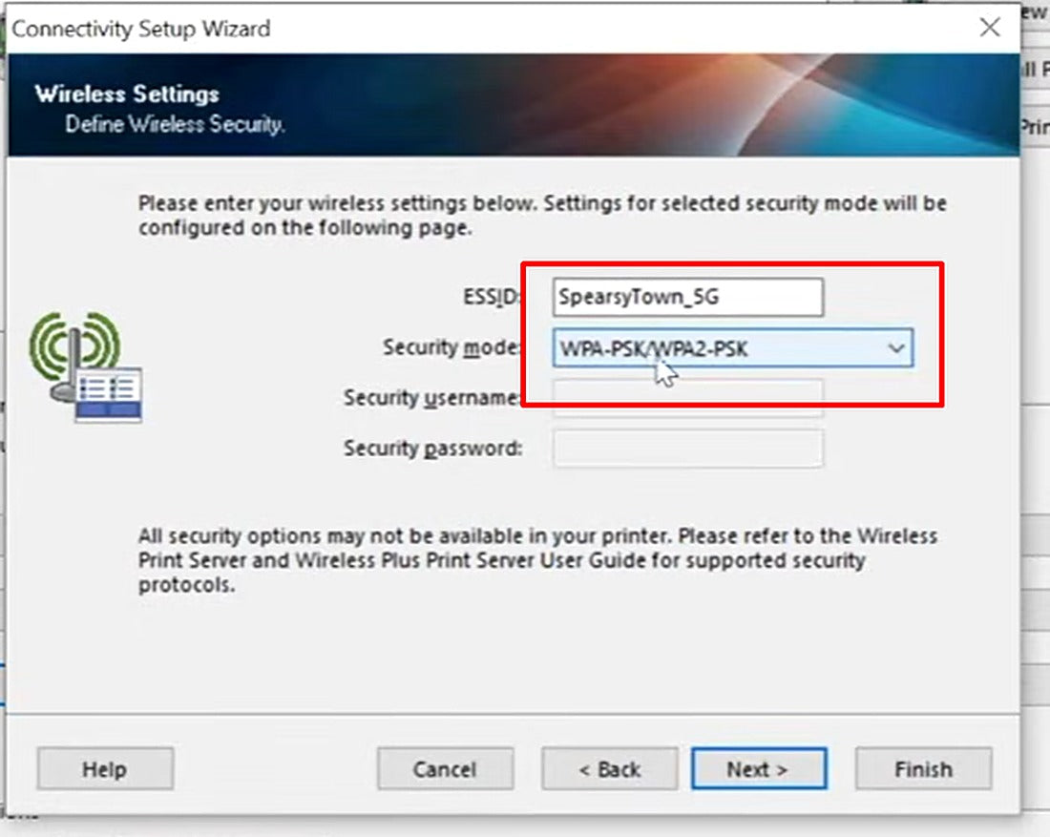The height and width of the screenshot is (837, 1050).
Task: Click the 'ESSID:' label
Action: click(x=491, y=297)
